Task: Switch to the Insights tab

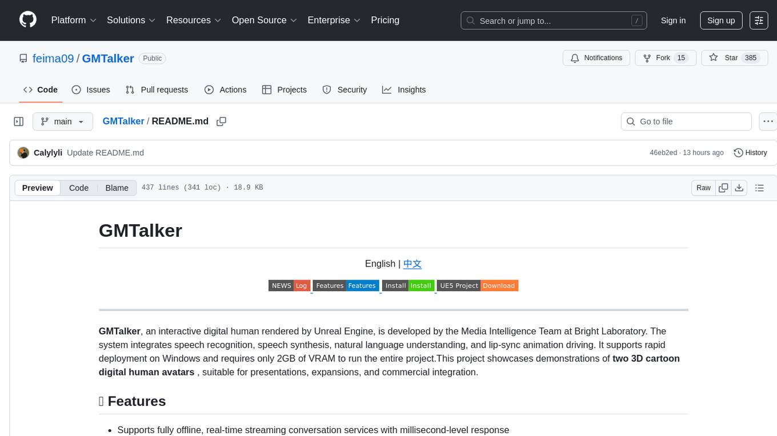Action: [404, 90]
